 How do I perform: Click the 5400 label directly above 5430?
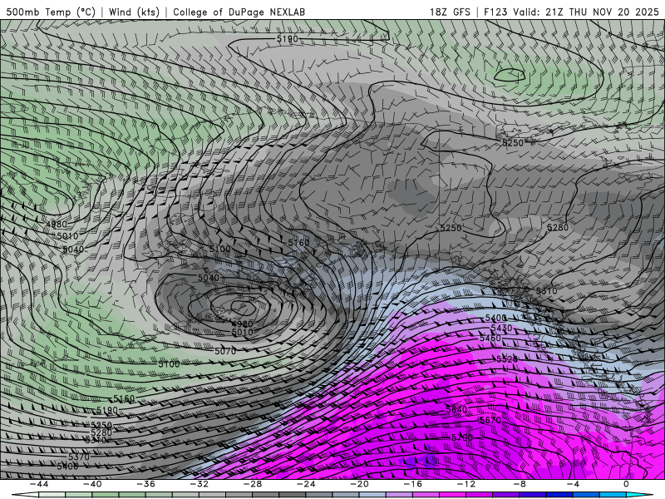495,318
